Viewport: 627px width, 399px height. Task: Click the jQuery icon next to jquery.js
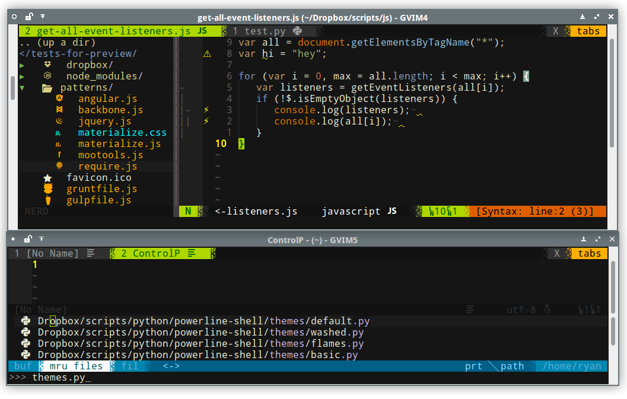(59, 121)
